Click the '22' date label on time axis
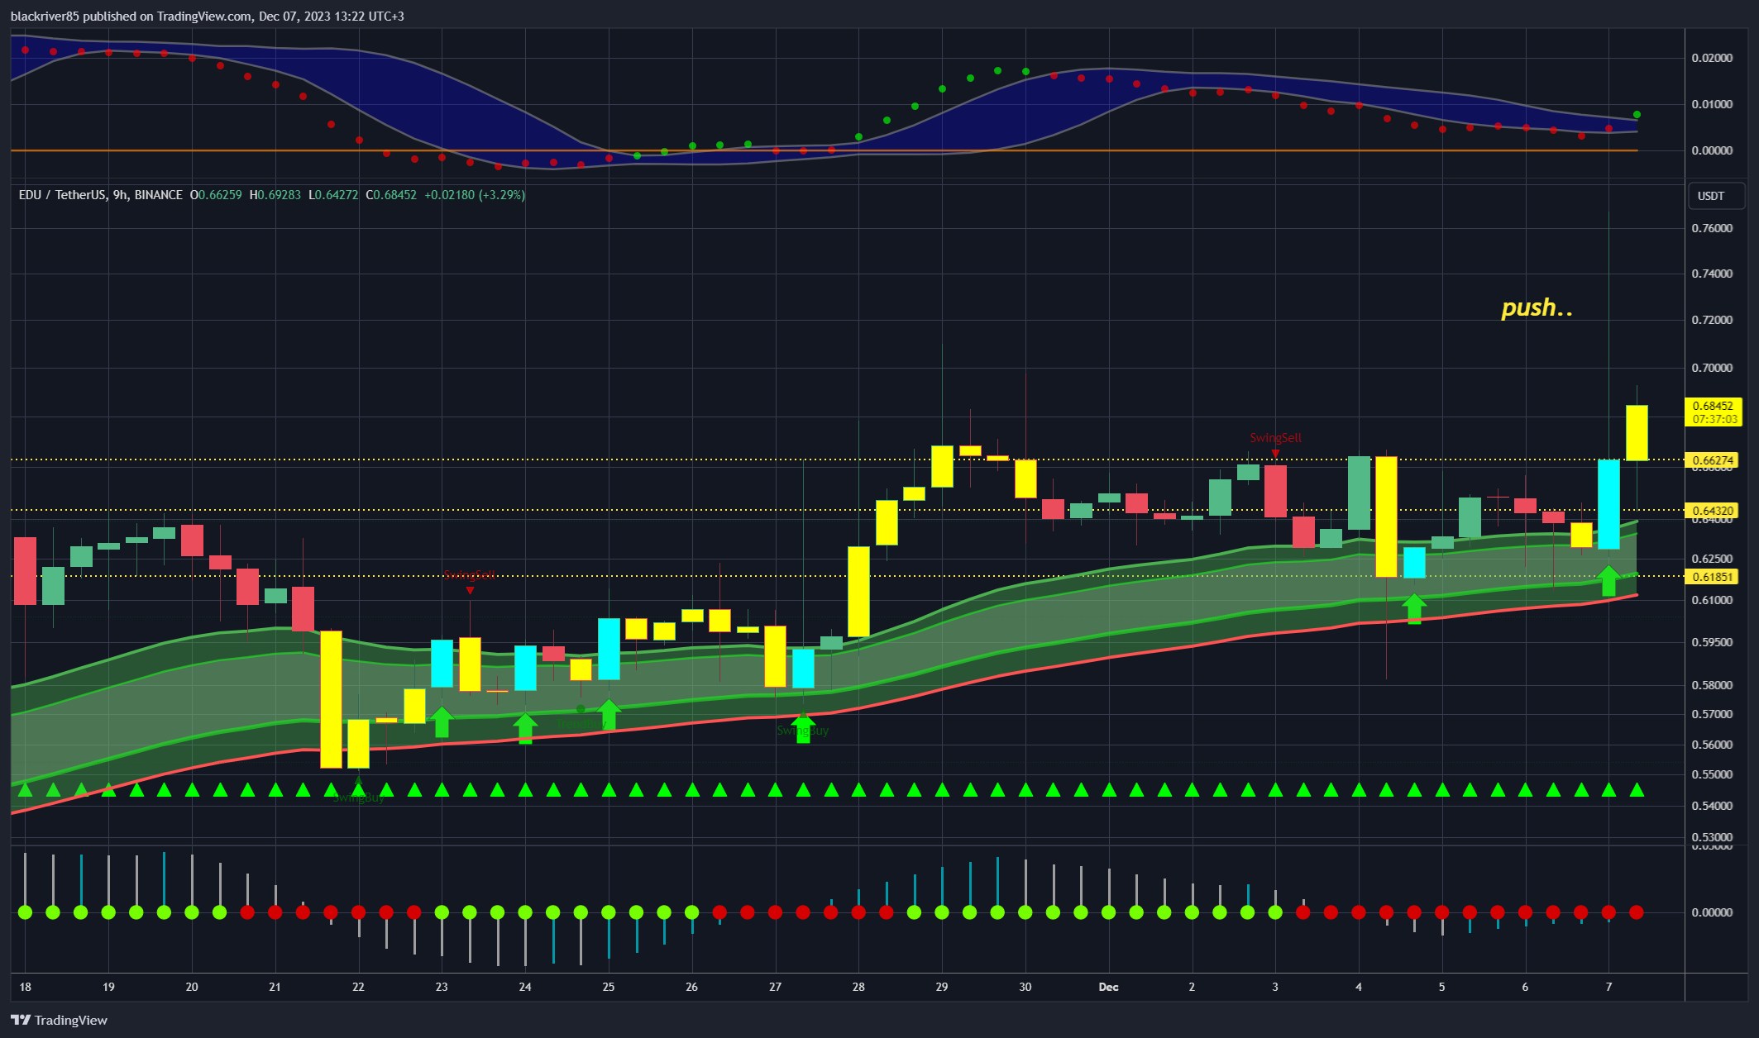The image size is (1759, 1038). point(358,987)
